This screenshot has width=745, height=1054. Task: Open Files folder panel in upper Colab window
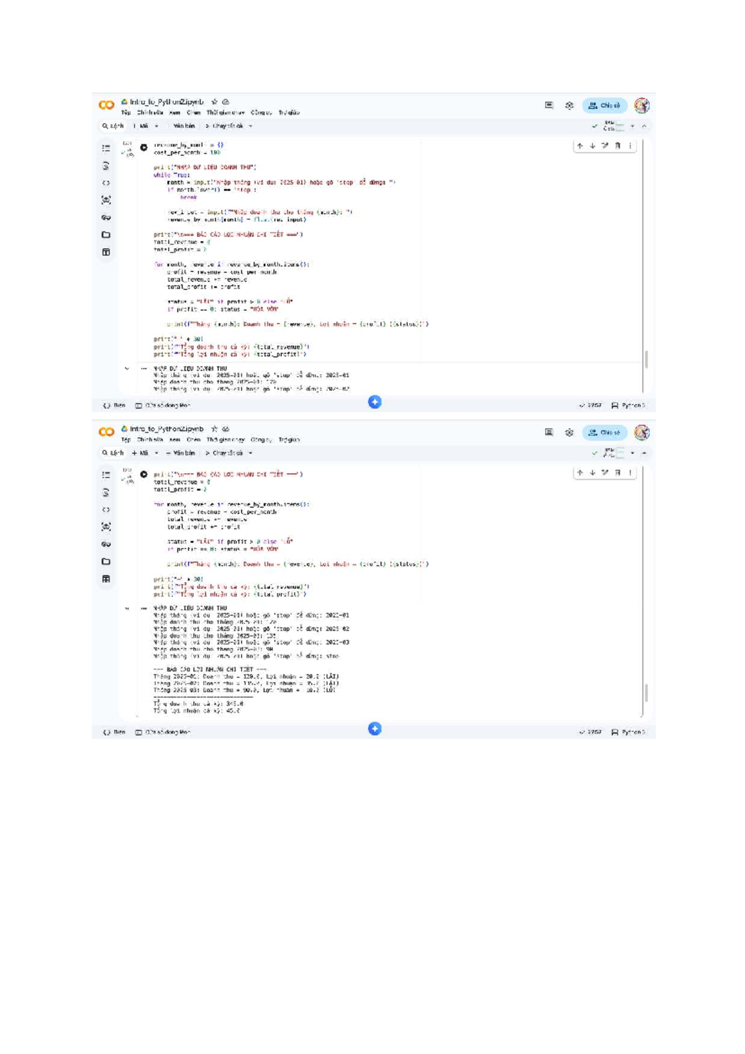pyautogui.click(x=106, y=235)
